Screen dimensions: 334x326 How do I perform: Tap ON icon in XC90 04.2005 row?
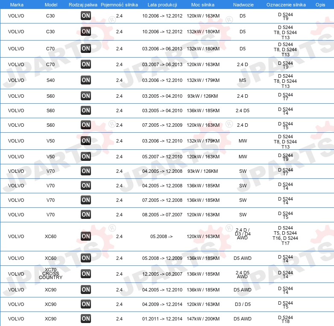click(86, 289)
